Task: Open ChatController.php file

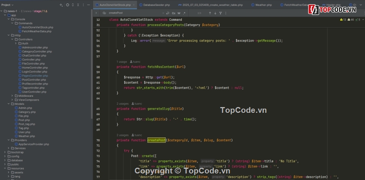Action: point(32,56)
